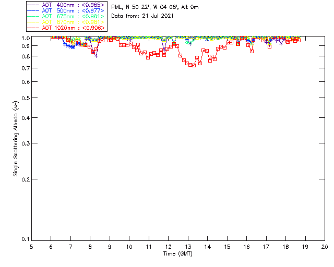The image size is (334, 267).
Task: Click the PML station location text
Action: point(155,7)
